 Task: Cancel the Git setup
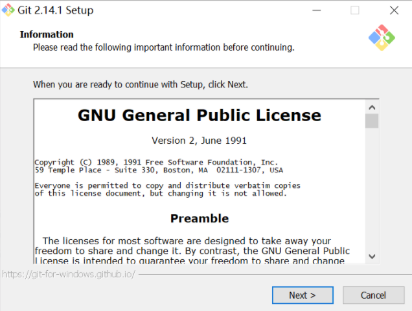[x=373, y=295]
